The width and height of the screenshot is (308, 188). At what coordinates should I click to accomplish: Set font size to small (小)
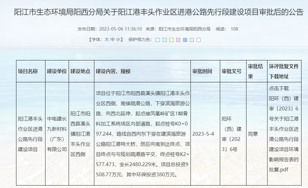[x=118, y=39]
